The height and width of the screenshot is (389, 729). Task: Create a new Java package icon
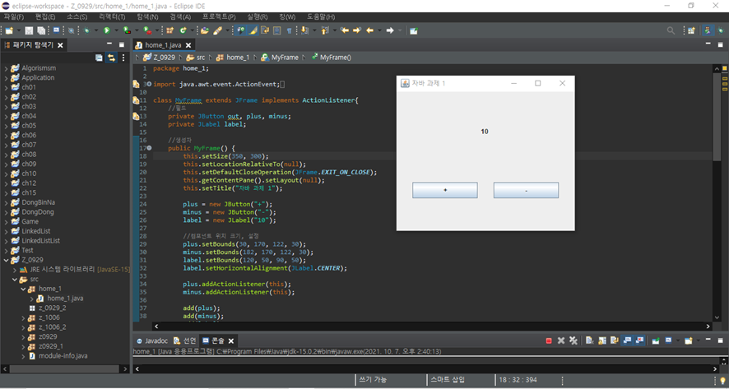[x=169, y=30]
